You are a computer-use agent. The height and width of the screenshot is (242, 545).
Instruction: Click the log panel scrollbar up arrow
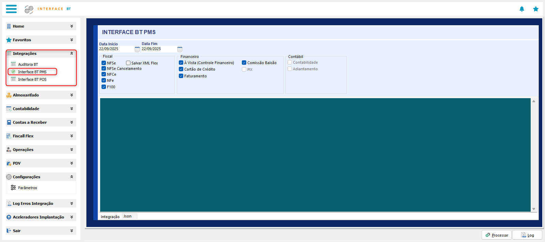coord(534,101)
